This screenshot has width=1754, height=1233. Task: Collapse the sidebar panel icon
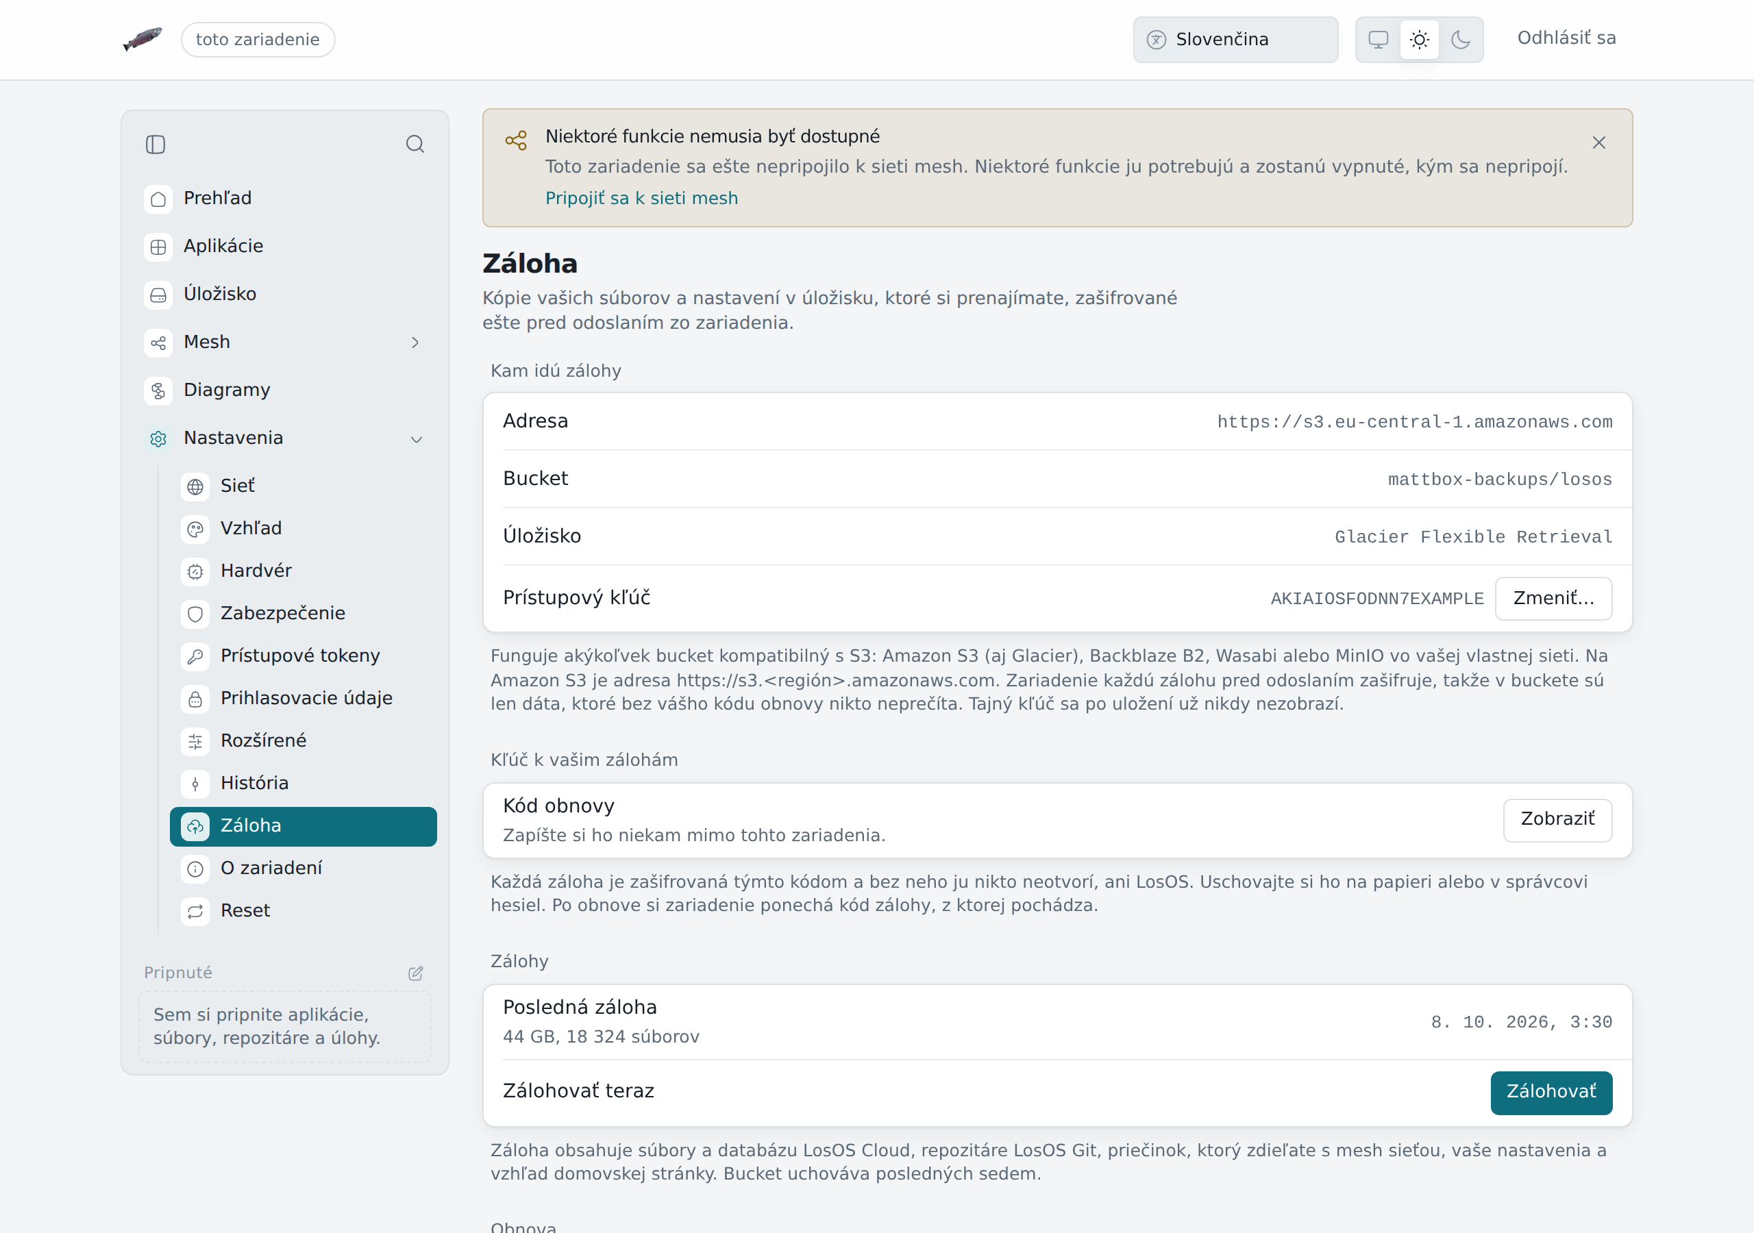click(156, 145)
